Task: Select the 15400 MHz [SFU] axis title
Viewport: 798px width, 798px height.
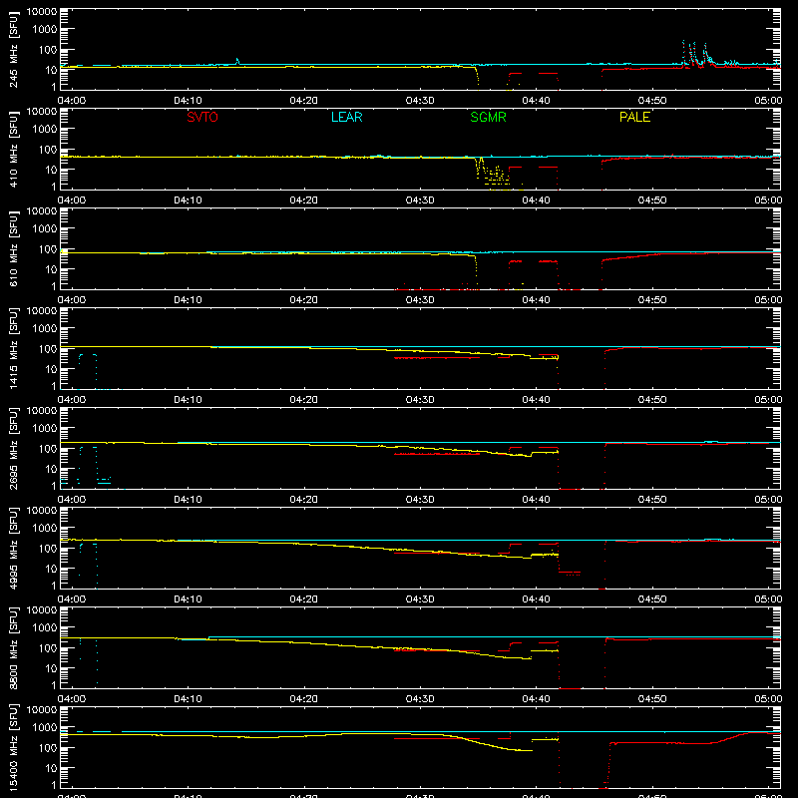Action: click(x=13, y=747)
